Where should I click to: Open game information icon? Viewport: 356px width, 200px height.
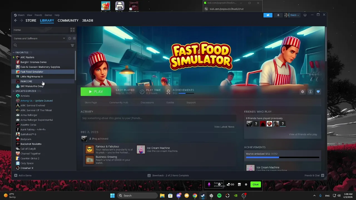tap(310, 92)
